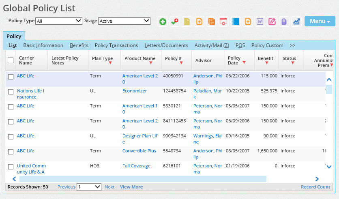Open the Policy Type dropdown

pyautogui.click(x=59, y=21)
